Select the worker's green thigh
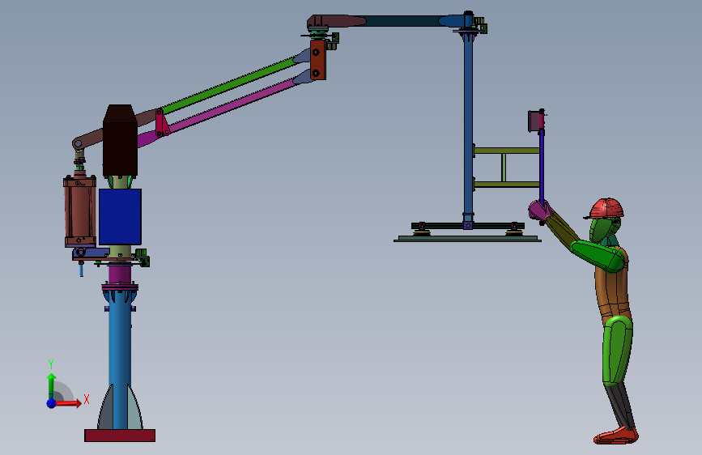Viewport: 702px width, 455px height. (x=617, y=351)
